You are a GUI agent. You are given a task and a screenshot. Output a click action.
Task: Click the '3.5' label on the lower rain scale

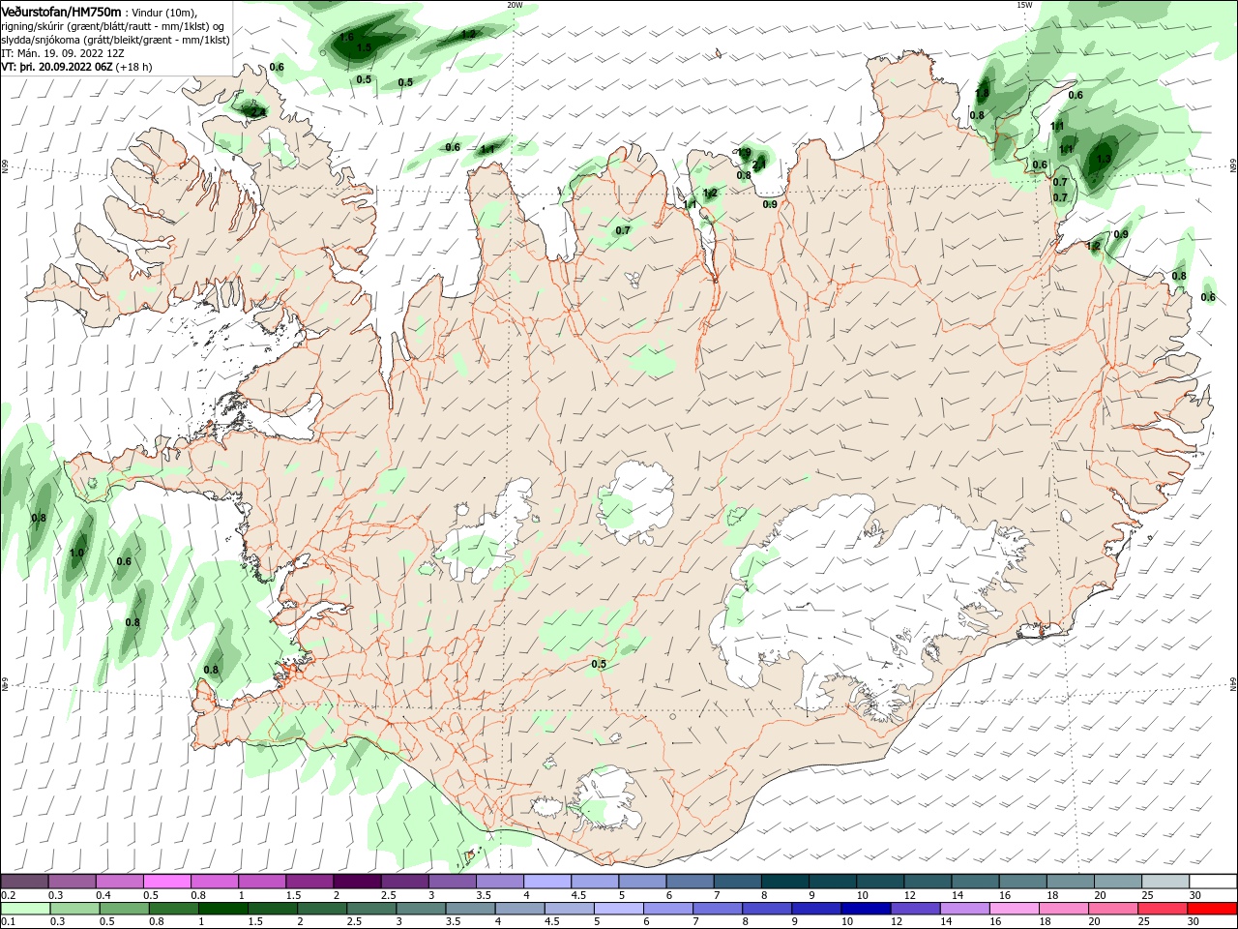(453, 921)
